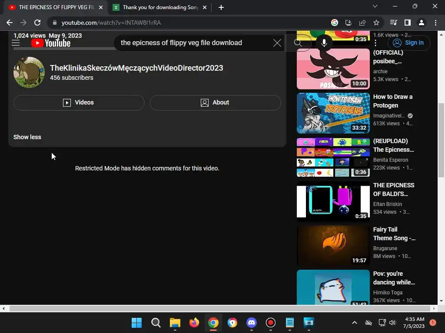Click the YouTube logo
The image size is (445, 333).
51,43
